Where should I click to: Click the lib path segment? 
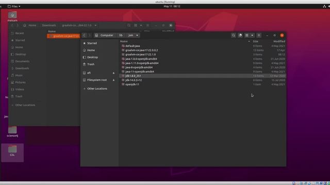(121, 35)
